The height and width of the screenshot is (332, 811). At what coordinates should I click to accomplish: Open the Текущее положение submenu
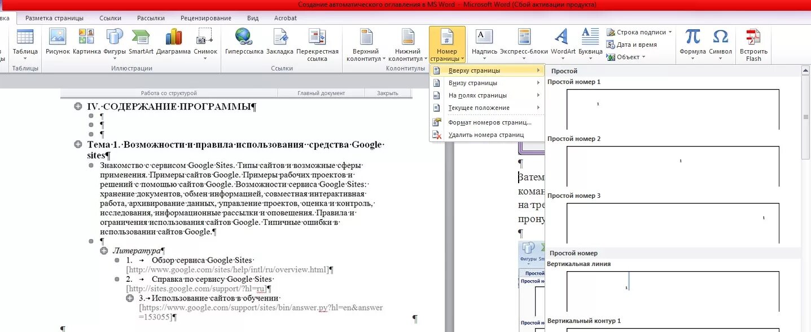pos(487,108)
